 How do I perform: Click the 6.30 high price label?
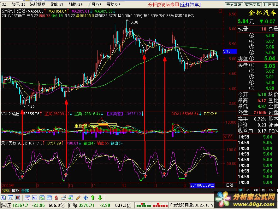pos(134,22)
